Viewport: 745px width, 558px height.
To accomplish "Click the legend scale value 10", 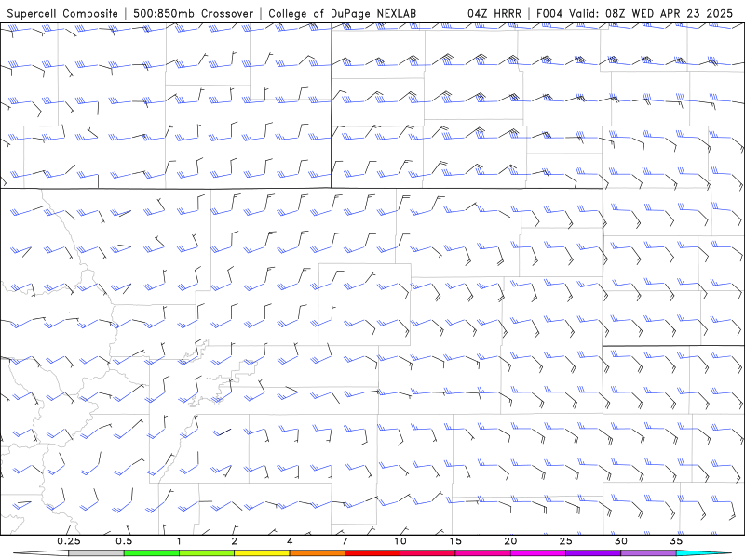I will coord(400,541).
